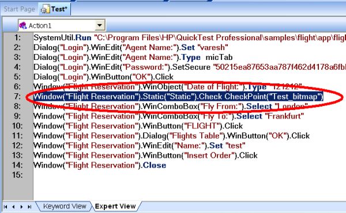346x213 pixels.
Task: Click line number 10 in gutter
Action: point(17,125)
